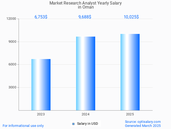Click the 6000 y-axis label
Viewport: 171px width, 129px height.
(12, 64)
